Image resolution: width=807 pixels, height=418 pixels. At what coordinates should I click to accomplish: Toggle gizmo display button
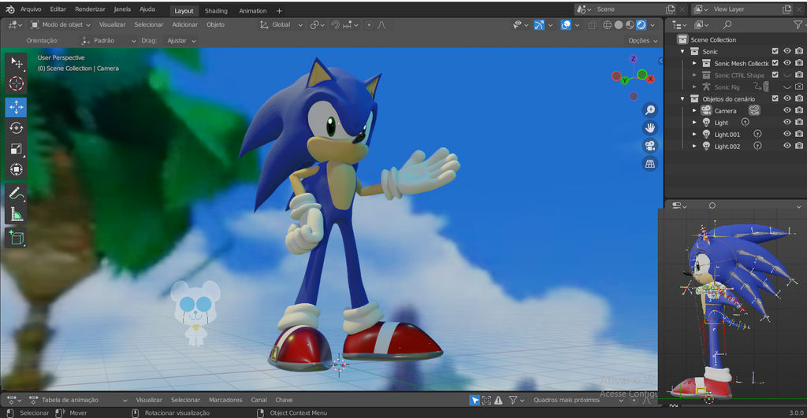tap(539, 24)
